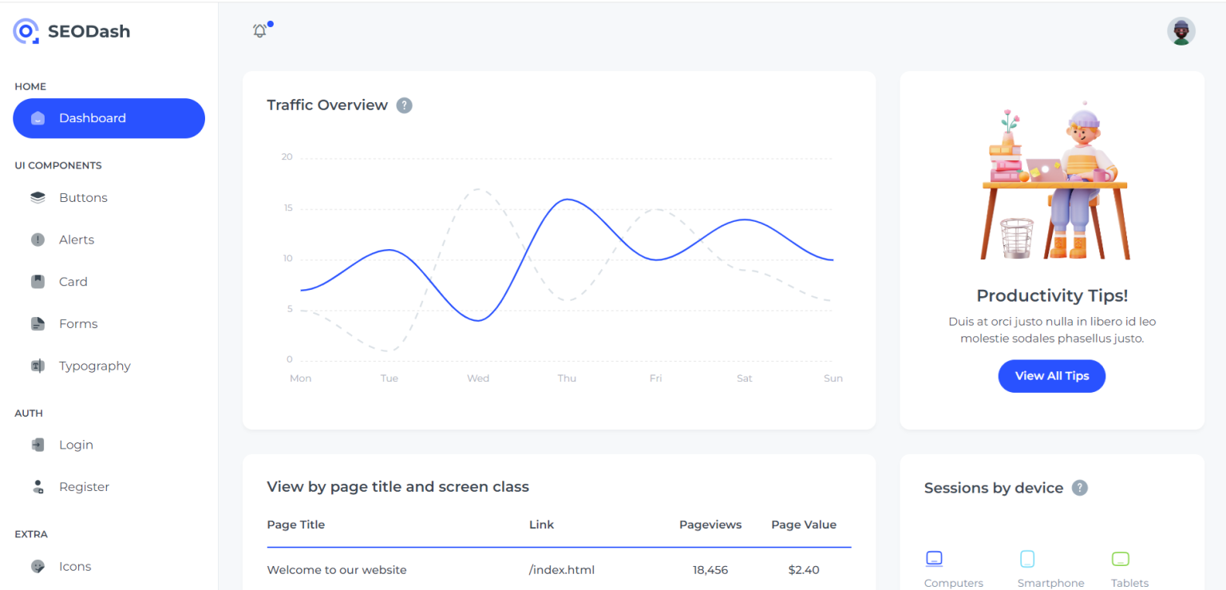The width and height of the screenshot is (1226, 590).
Task: Select the Forms icon in the sidebar
Action: pos(37,323)
